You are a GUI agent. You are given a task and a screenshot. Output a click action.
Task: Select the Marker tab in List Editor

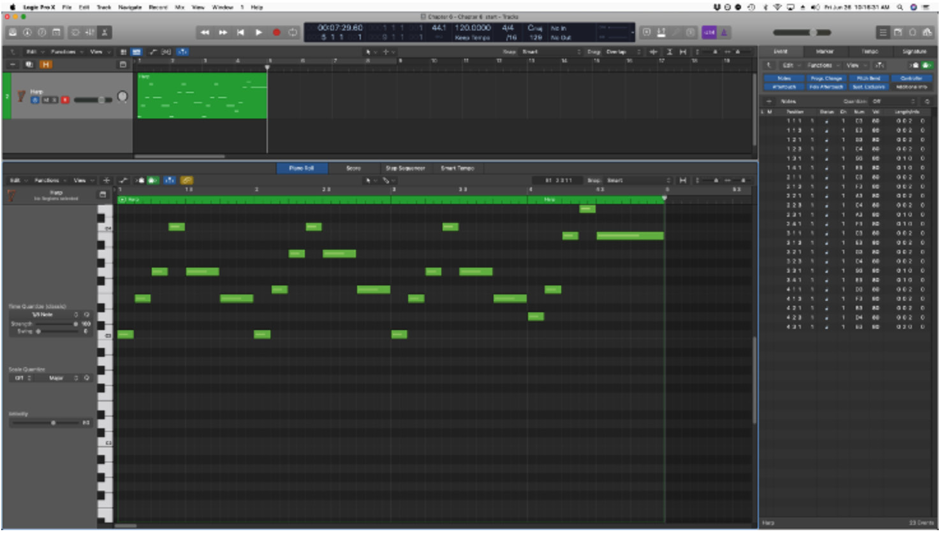825,52
